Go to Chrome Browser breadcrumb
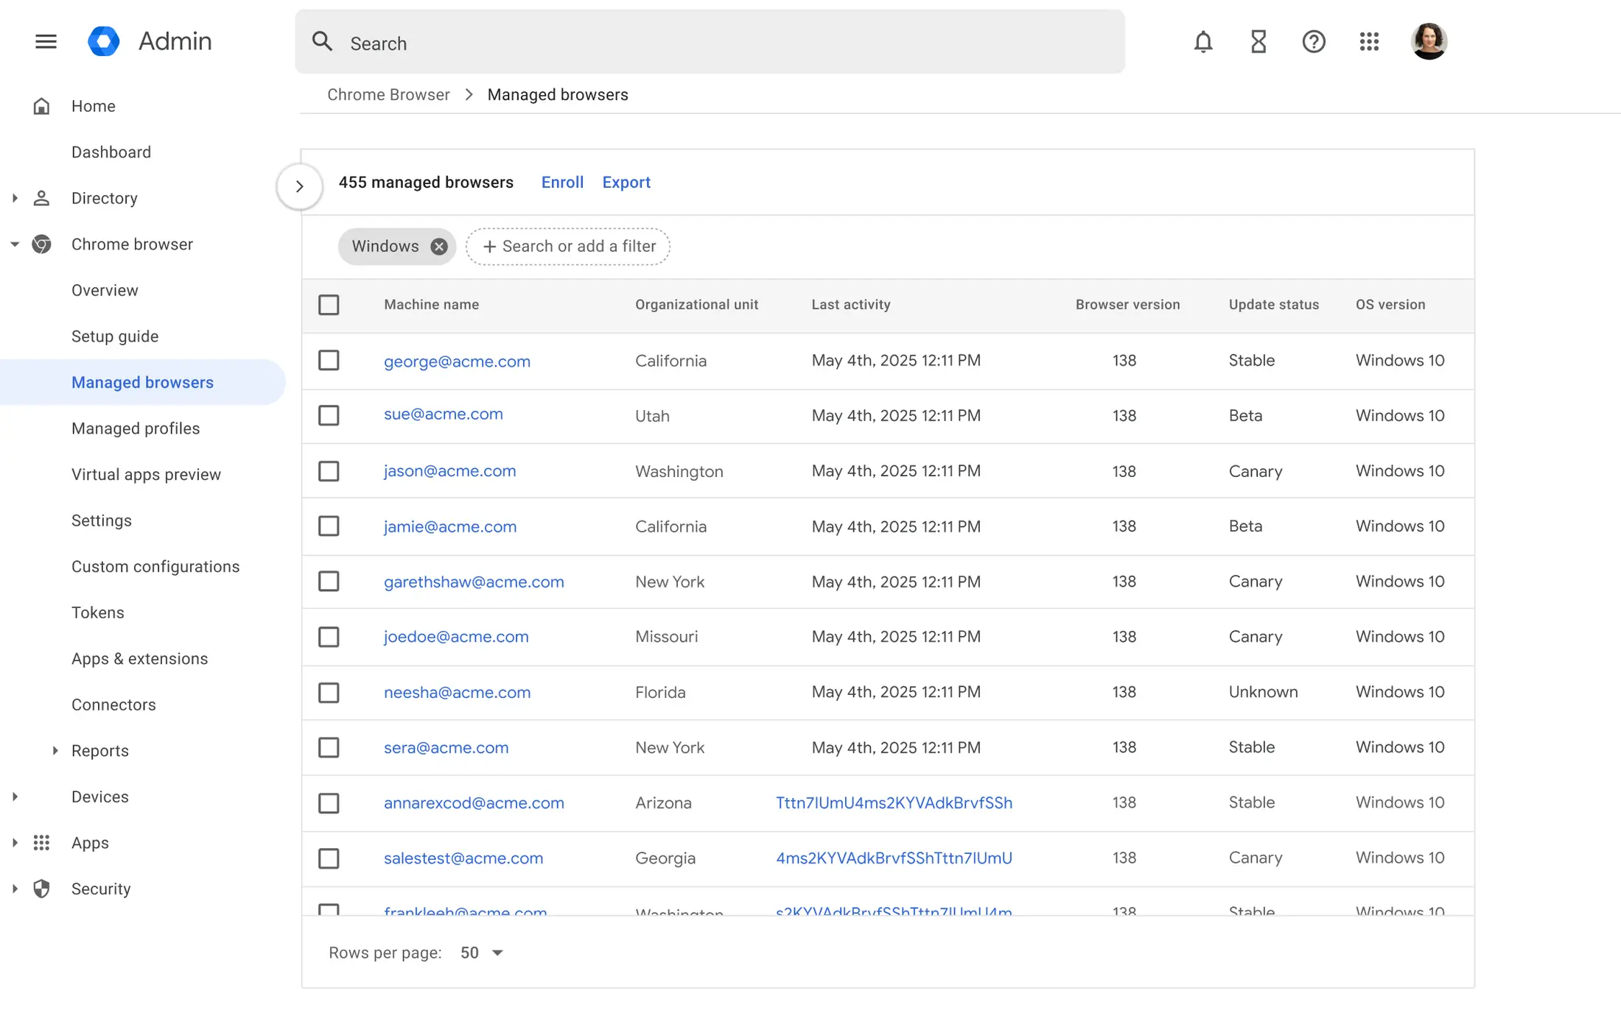Viewport: 1621px width, 1013px height. pyautogui.click(x=388, y=95)
